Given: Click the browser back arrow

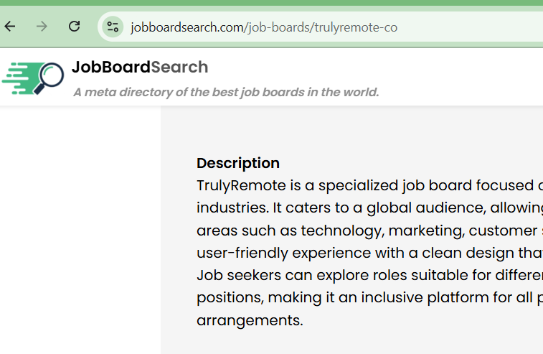Looking at the screenshot, I should [x=10, y=27].
